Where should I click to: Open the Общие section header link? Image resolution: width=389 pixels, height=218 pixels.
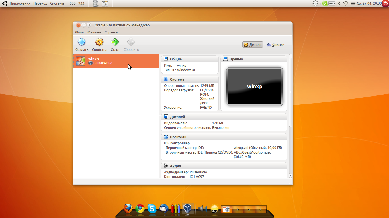point(176,59)
